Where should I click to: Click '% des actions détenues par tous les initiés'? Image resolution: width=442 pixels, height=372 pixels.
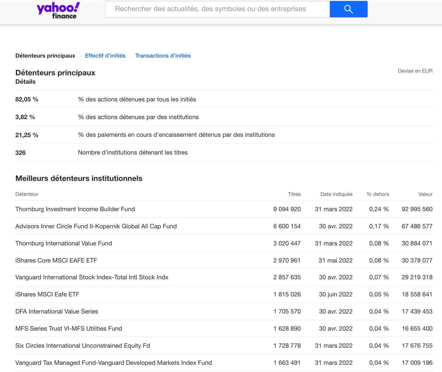(x=137, y=99)
